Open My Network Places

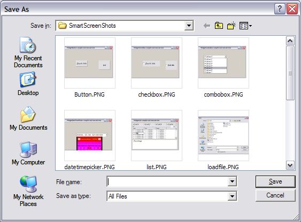[x=28, y=191]
